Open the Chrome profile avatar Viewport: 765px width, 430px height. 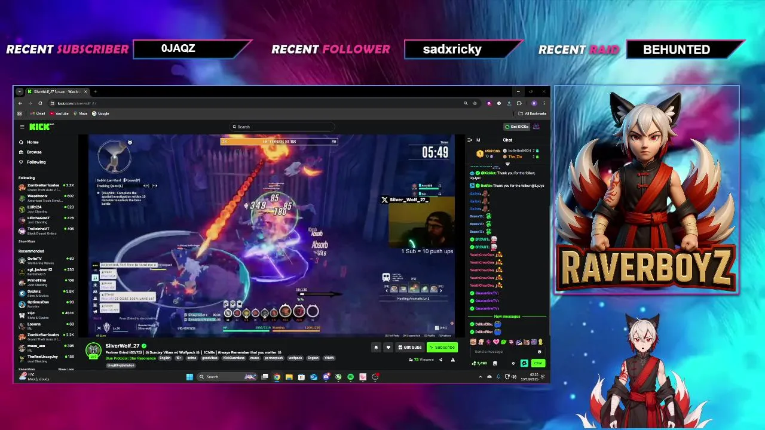(534, 103)
